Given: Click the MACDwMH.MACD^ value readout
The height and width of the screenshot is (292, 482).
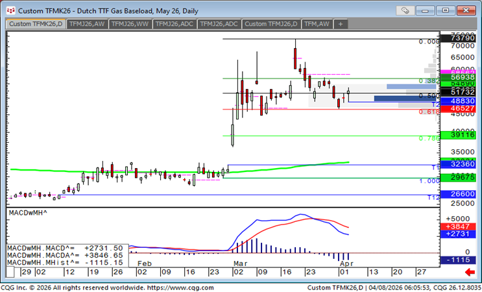Looking at the screenshot, I should point(65,248).
